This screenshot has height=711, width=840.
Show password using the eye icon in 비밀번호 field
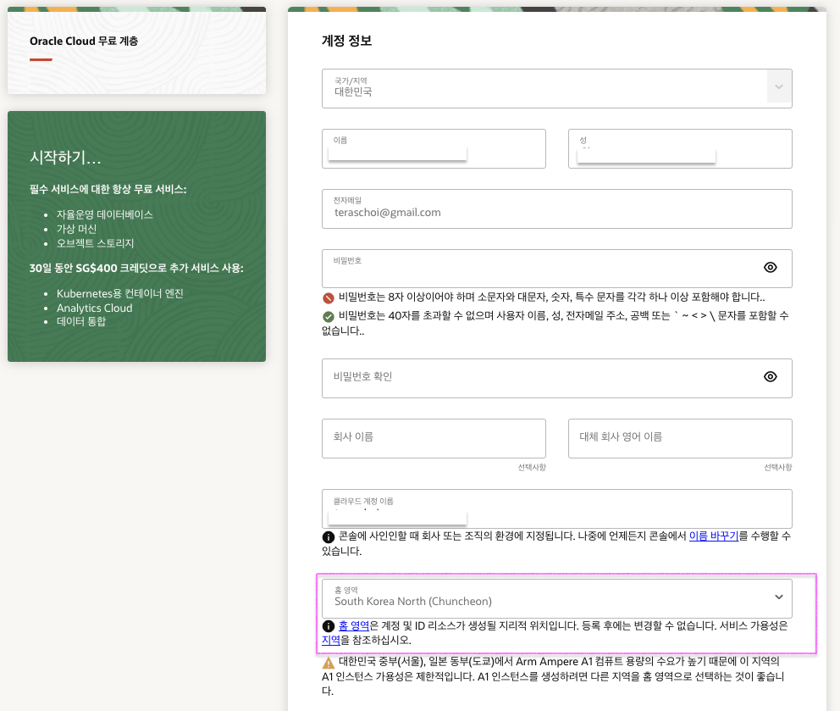click(770, 268)
